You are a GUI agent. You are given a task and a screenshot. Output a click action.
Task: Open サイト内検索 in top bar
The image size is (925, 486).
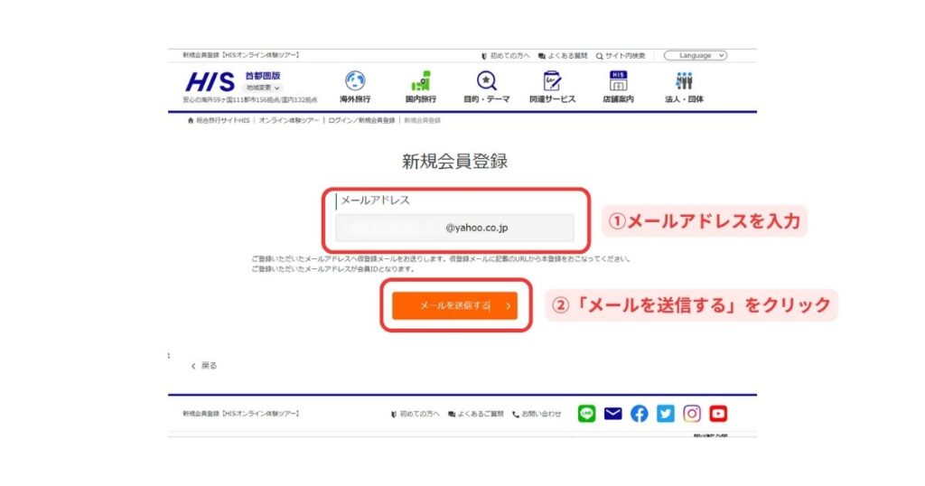(621, 56)
